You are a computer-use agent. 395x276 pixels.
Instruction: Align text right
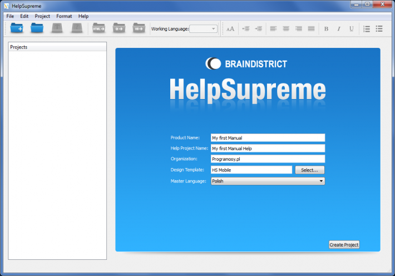pos(299,29)
